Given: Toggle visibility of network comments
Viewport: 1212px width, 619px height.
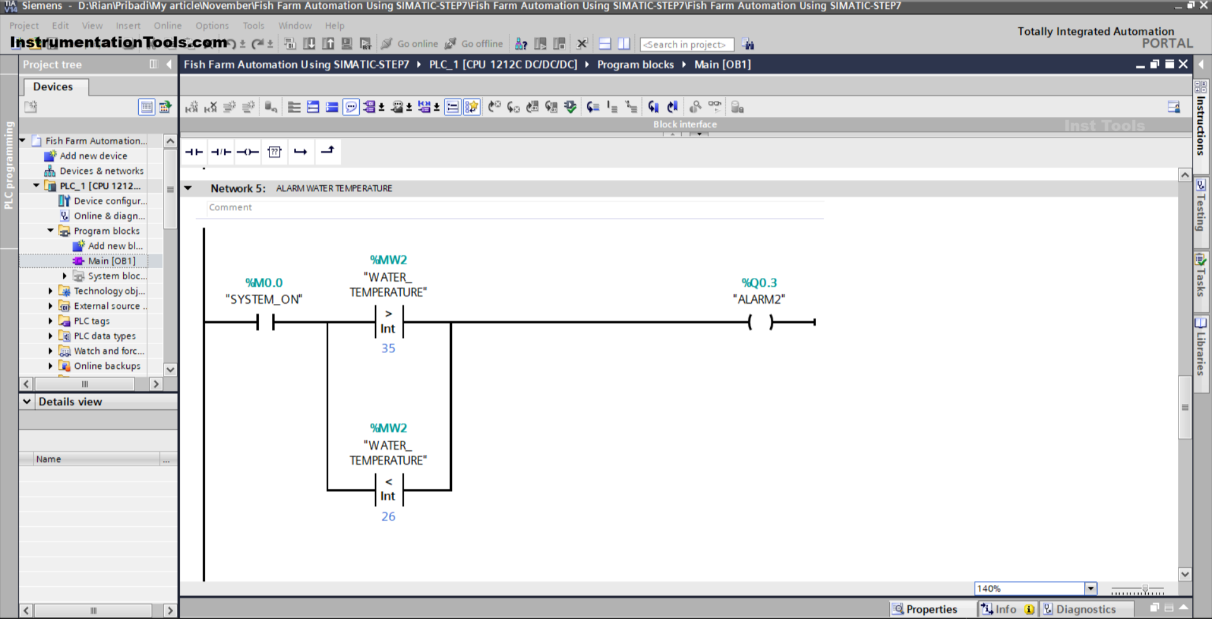Looking at the screenshot, I should point(351,106).
